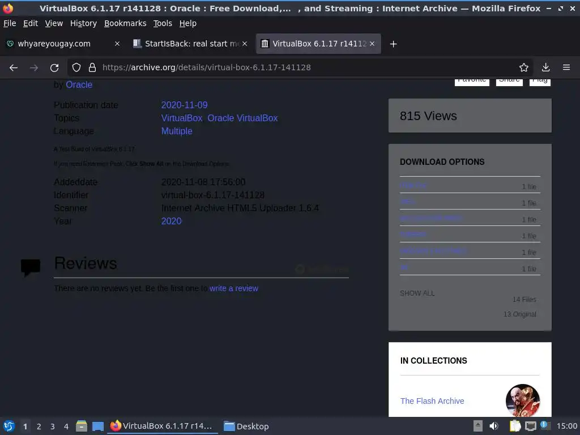Open the update notifier tray icon
The image size is (580, 435).
[x=545, y=425]
